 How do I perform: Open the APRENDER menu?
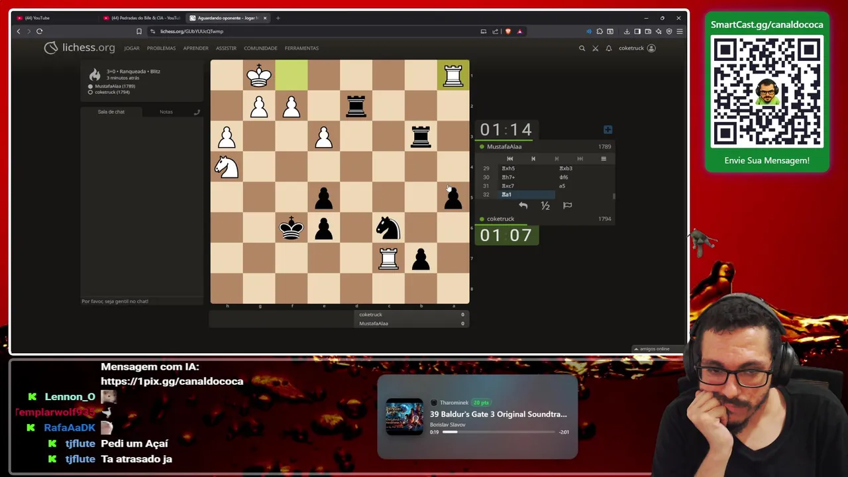coord(195,48)
